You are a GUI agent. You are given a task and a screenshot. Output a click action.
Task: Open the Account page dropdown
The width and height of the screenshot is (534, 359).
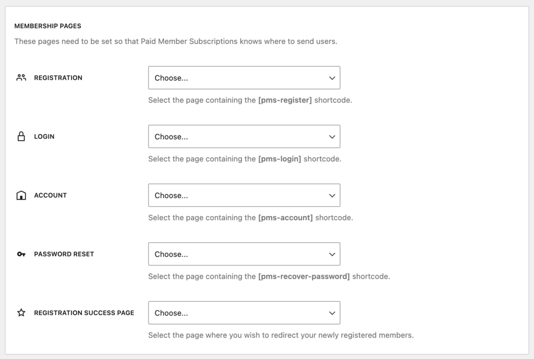244,195
